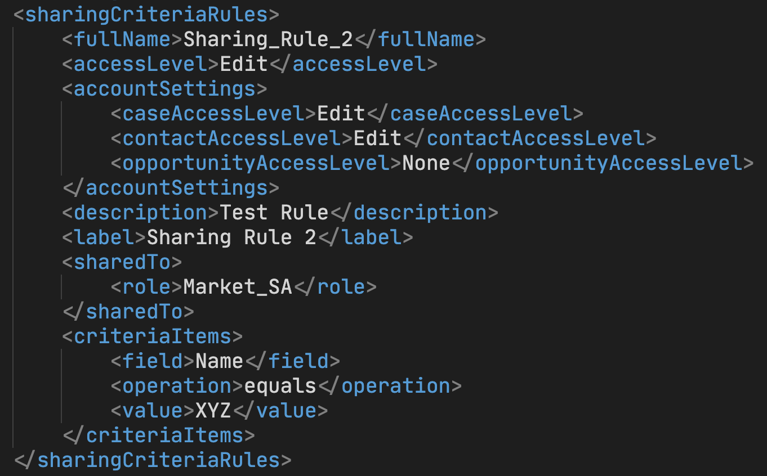Click the closing accountSettings tag
Viewport: 767px width, 476px height.
coord(171,188)
